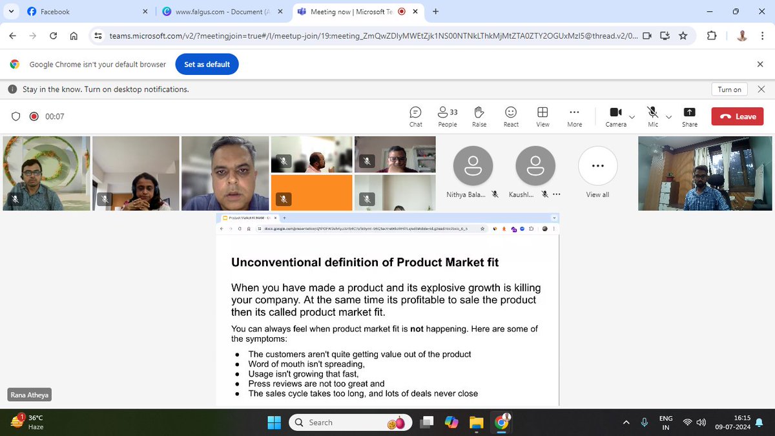Leave the meeting
The image size is (775, 436).
pyautogui.click(x=738, y=116)
